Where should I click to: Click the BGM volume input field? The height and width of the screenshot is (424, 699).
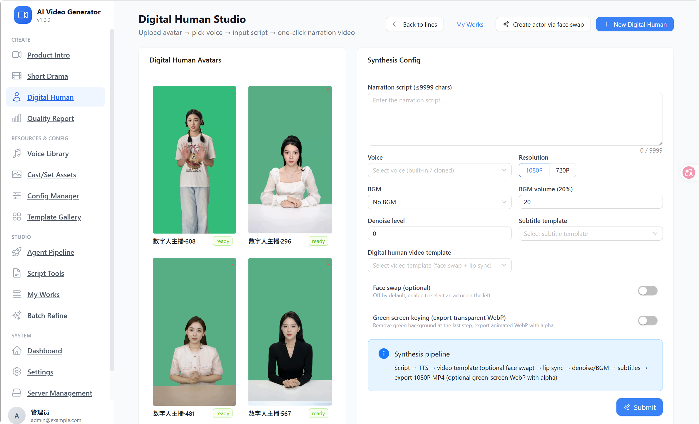(591, 202)
